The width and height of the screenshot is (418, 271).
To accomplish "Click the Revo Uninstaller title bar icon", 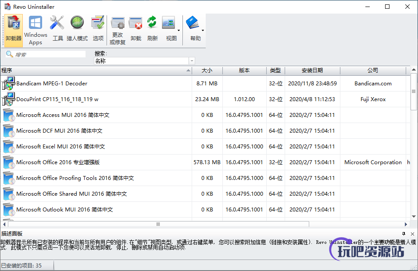I will click(7, 7).
